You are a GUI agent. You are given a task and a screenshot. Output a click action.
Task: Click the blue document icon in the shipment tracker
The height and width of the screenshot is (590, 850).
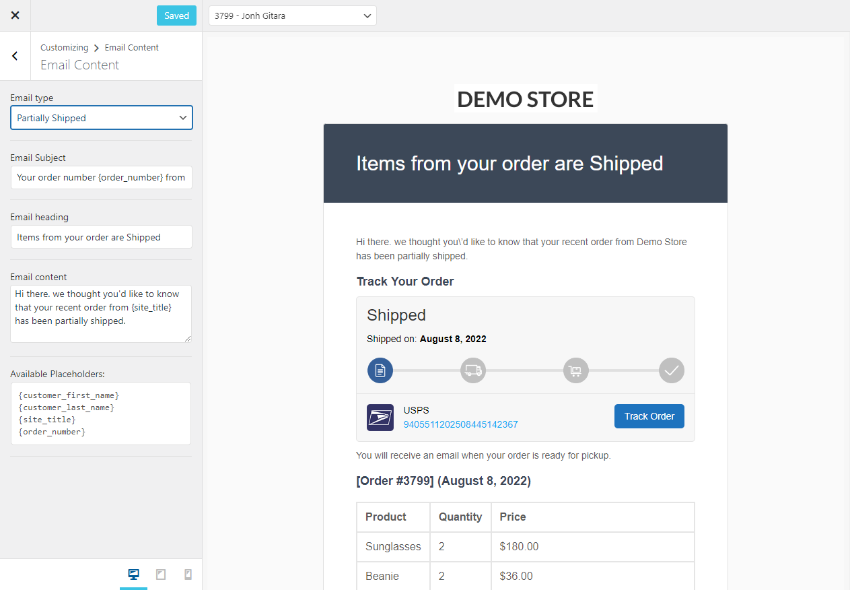[380, 370]
